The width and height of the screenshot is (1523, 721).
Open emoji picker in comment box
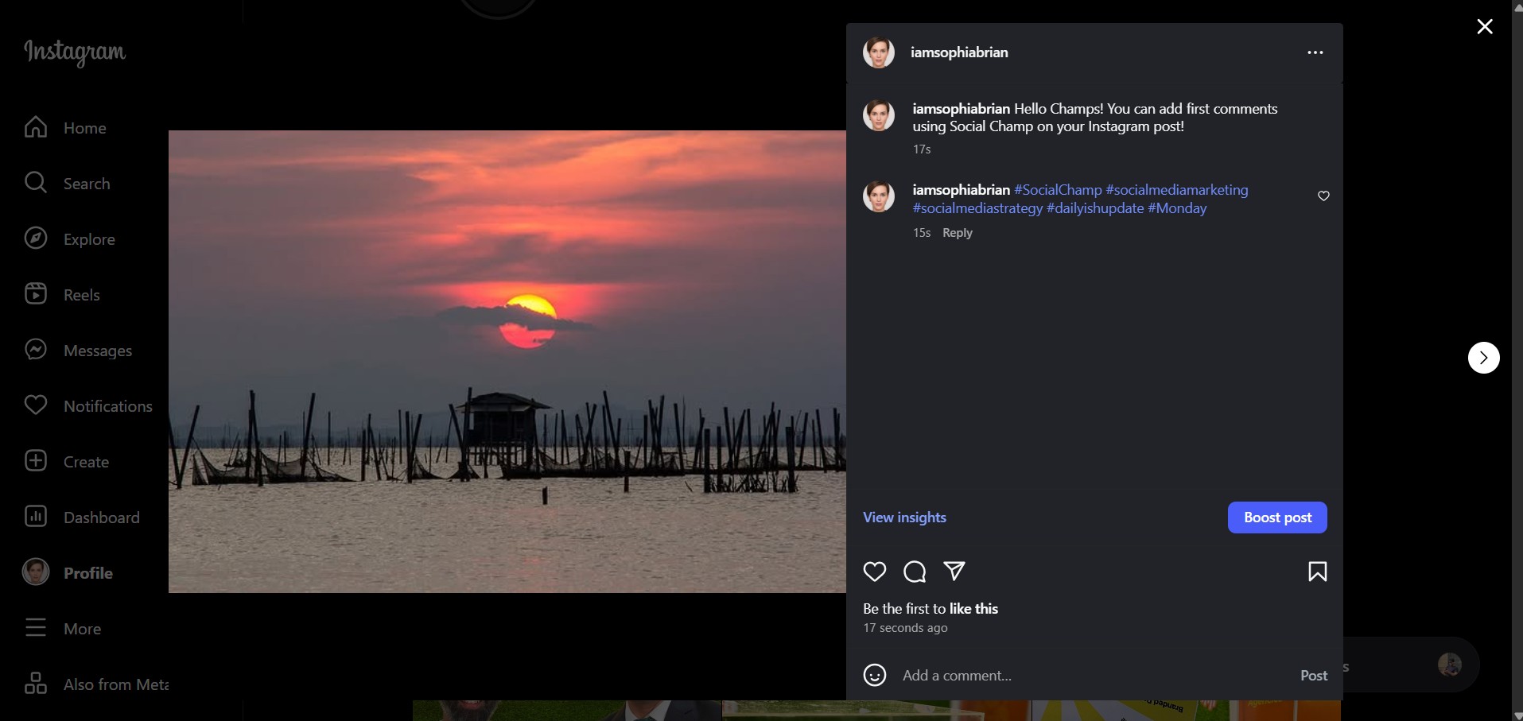(874, 675)
